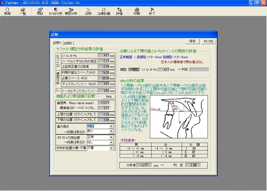Expand the オトガイの突出度 dropdown
The height and width of the screenshot is (191, 267).
tap(111, 137)
